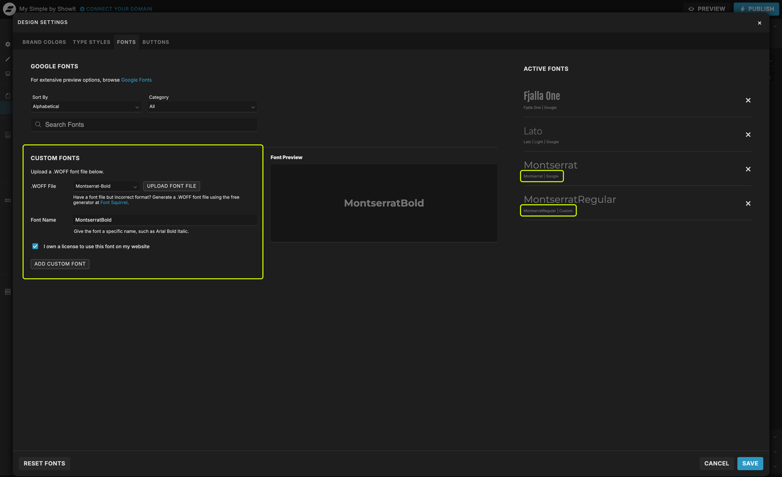
Task: Remove Fjalla One from active fonts
Action: (x=748, y=100)
